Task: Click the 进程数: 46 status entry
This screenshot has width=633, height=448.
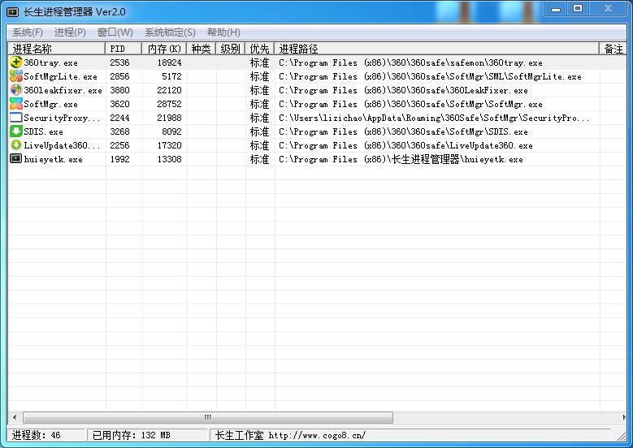Action: pyautogui.click(x=37, y=435)
